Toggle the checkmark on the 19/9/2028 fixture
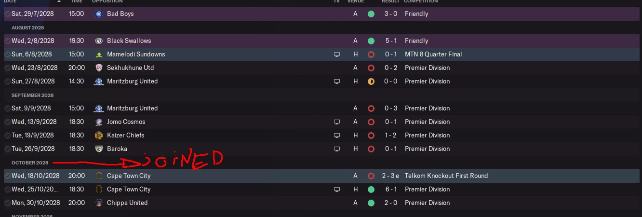Viewport: 642px width, 217px height. 7,136
